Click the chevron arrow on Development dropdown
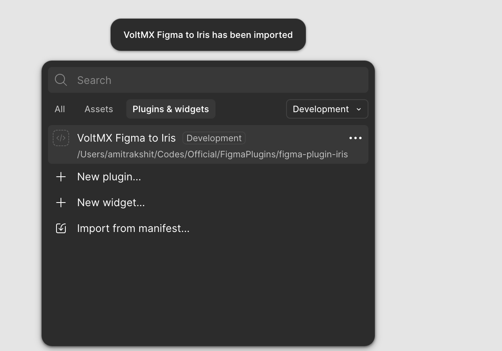The image size is (502, 351). click(x=359, y=109)
